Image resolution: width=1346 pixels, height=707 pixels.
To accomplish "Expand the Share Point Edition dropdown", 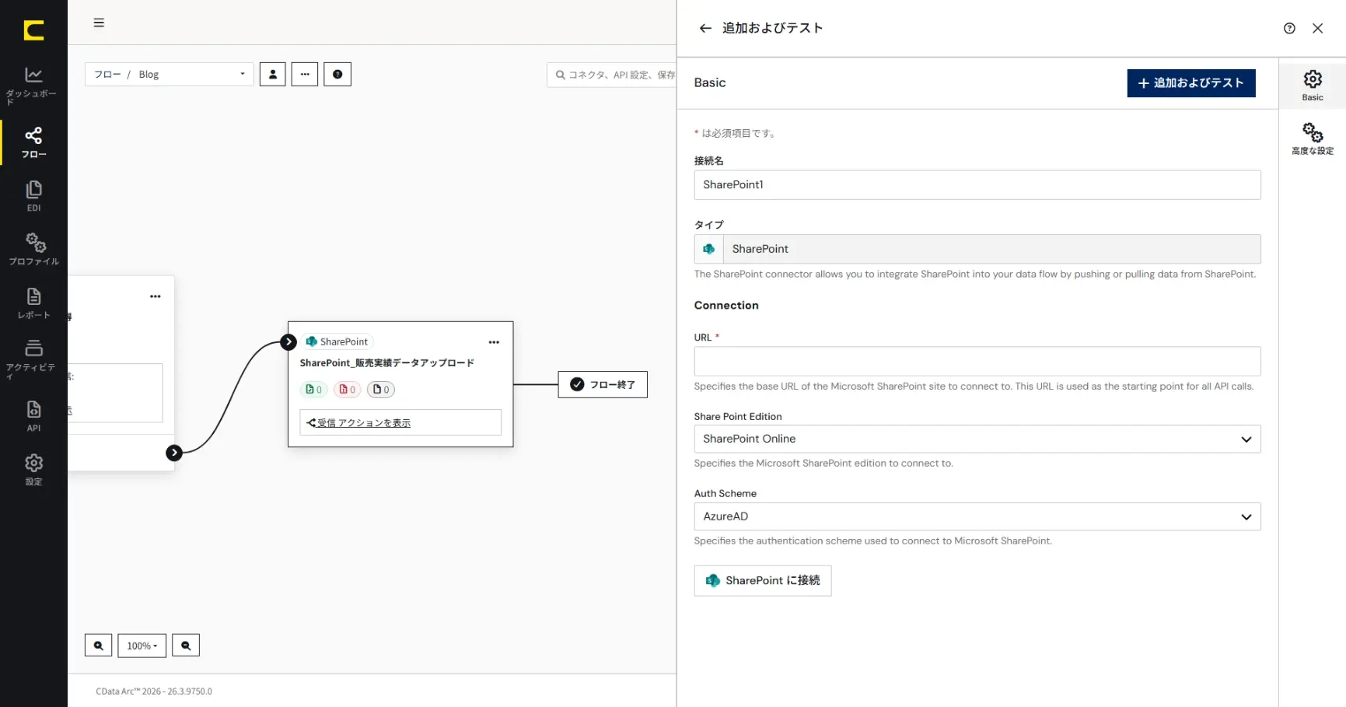I will tap(977, 439).
